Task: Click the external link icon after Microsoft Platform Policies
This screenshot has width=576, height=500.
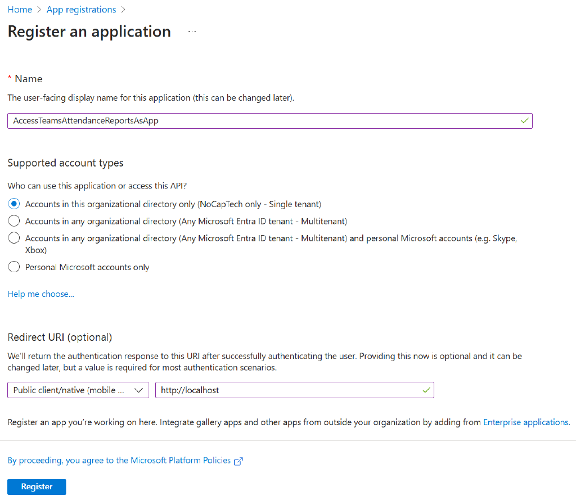Action: coord(238,460)
